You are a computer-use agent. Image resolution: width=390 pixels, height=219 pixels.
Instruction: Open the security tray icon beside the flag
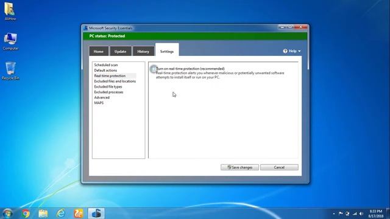(x=347, y=214)
